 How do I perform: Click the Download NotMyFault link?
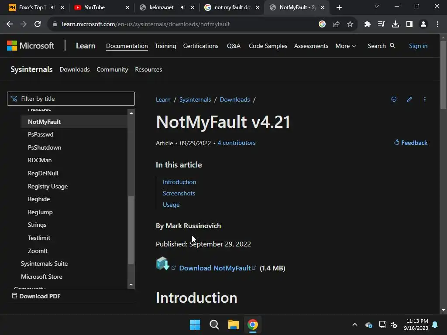[x=215, y=268]
